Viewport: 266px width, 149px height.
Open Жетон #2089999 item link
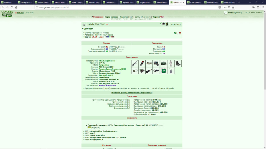tap(107, 86)
